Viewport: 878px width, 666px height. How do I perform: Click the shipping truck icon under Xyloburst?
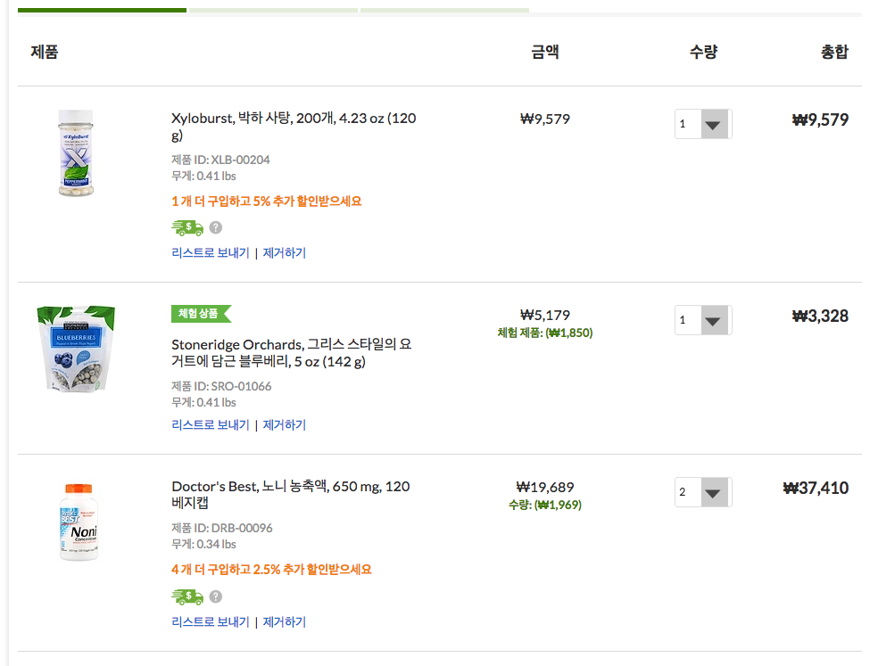coord(187,227)
